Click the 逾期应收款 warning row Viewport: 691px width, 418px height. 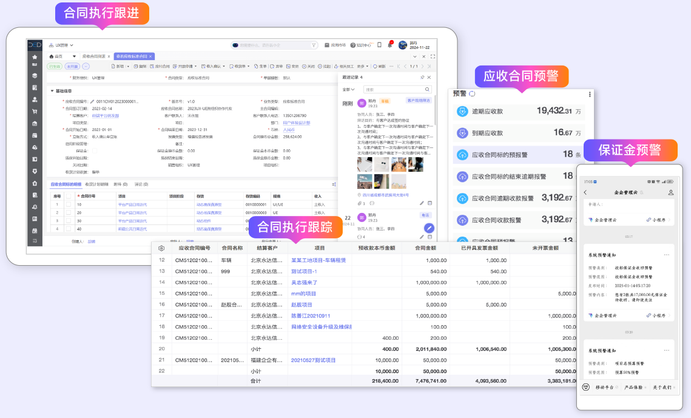coord(519,112)
